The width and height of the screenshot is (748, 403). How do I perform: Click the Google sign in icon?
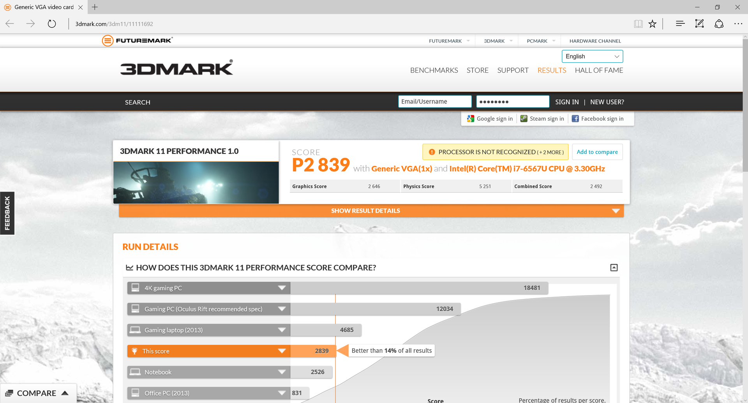pyautogui.click(x=471, y=118)
